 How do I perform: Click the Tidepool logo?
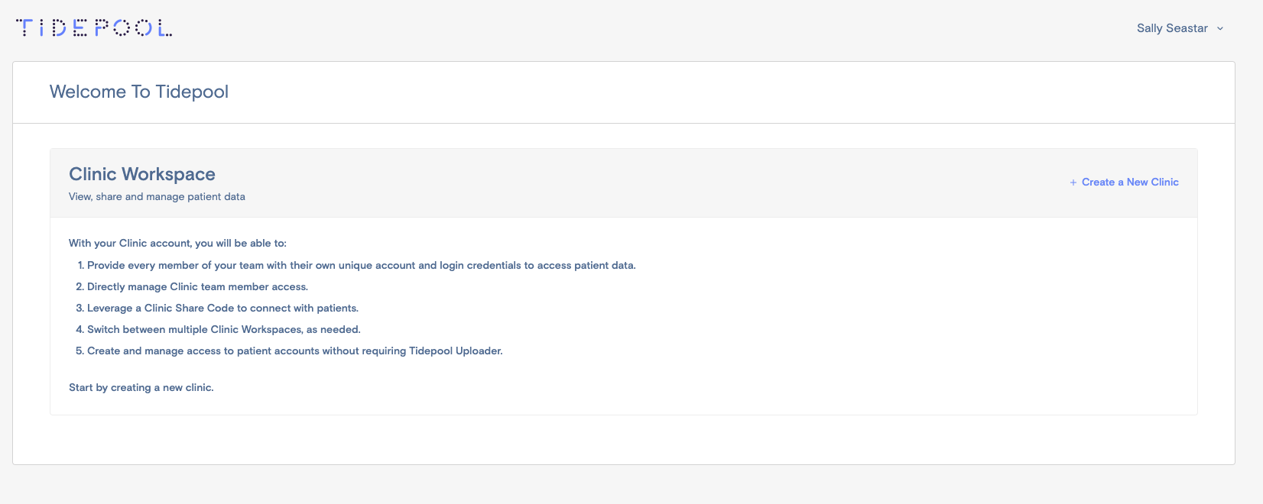tap(94, 28)
